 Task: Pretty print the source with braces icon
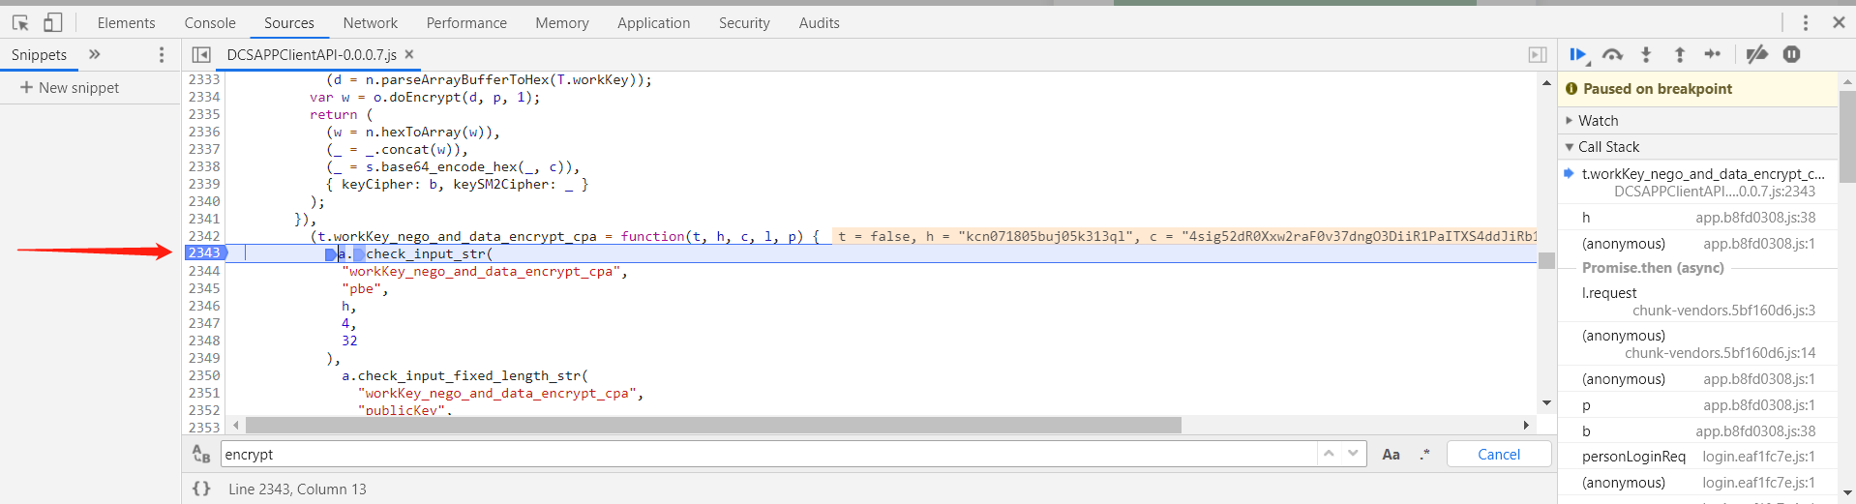click(x=201, y=489)
